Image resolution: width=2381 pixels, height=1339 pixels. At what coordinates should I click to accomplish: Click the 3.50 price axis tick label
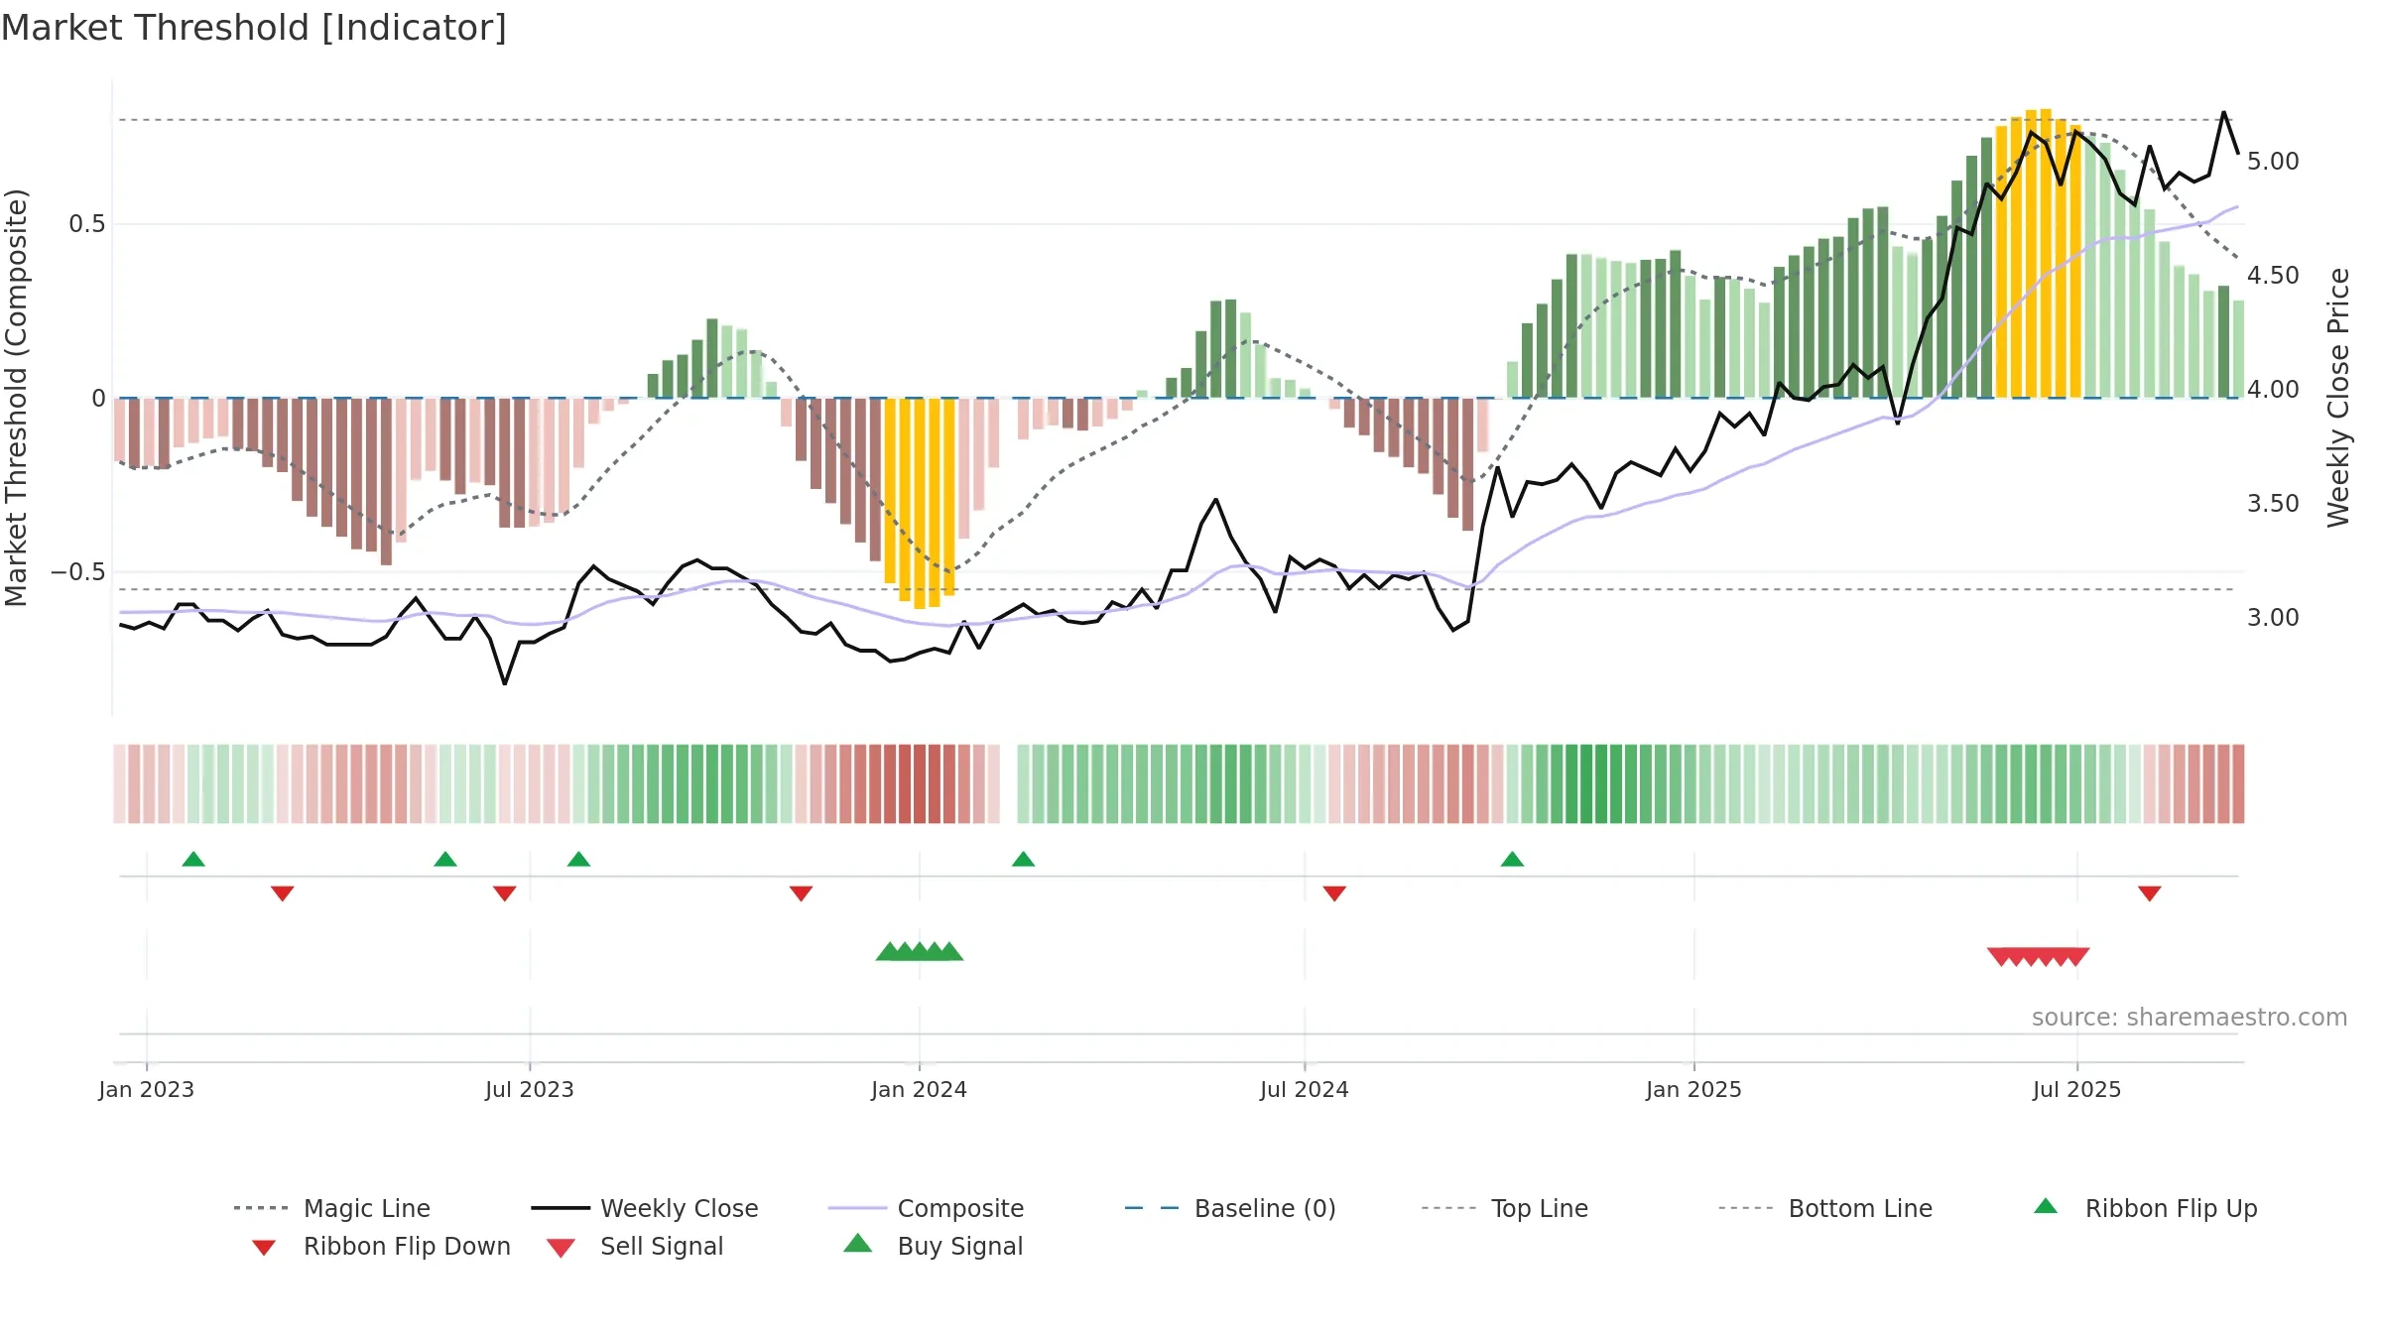(x=2273, y=504)
